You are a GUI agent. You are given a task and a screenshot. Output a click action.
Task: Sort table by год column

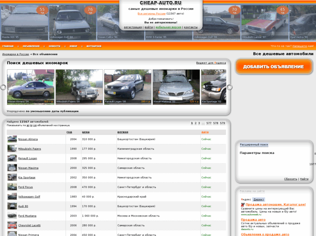coord(69,132)
